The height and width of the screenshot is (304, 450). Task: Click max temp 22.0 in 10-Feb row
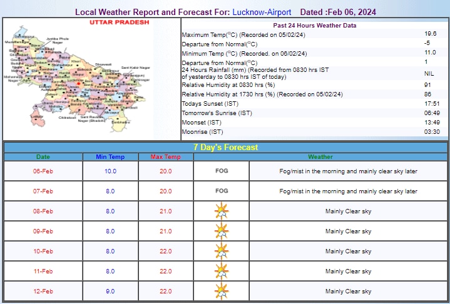(x=166, y=251)
